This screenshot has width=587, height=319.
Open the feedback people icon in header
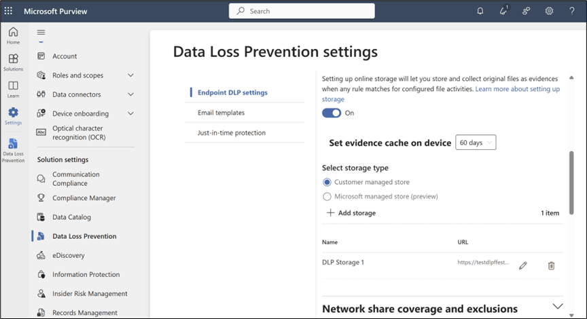pos(526,11)
